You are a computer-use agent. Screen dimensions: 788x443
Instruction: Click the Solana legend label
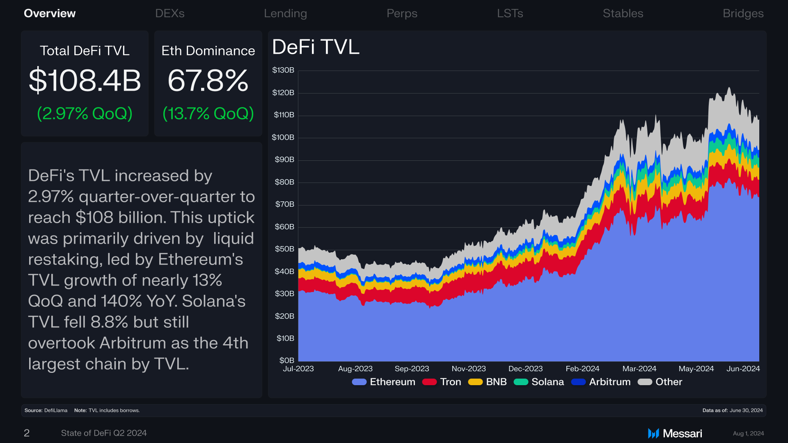click(547, 382)
